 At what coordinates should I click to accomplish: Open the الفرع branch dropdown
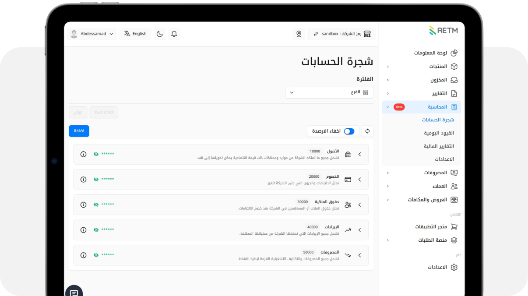click(x=329, y=92)
